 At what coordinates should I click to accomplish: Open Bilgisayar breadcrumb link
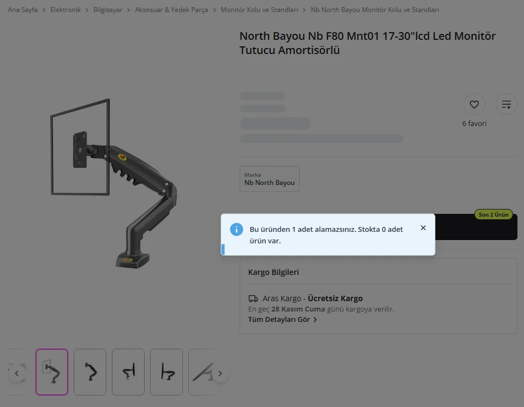coord(108,10)
